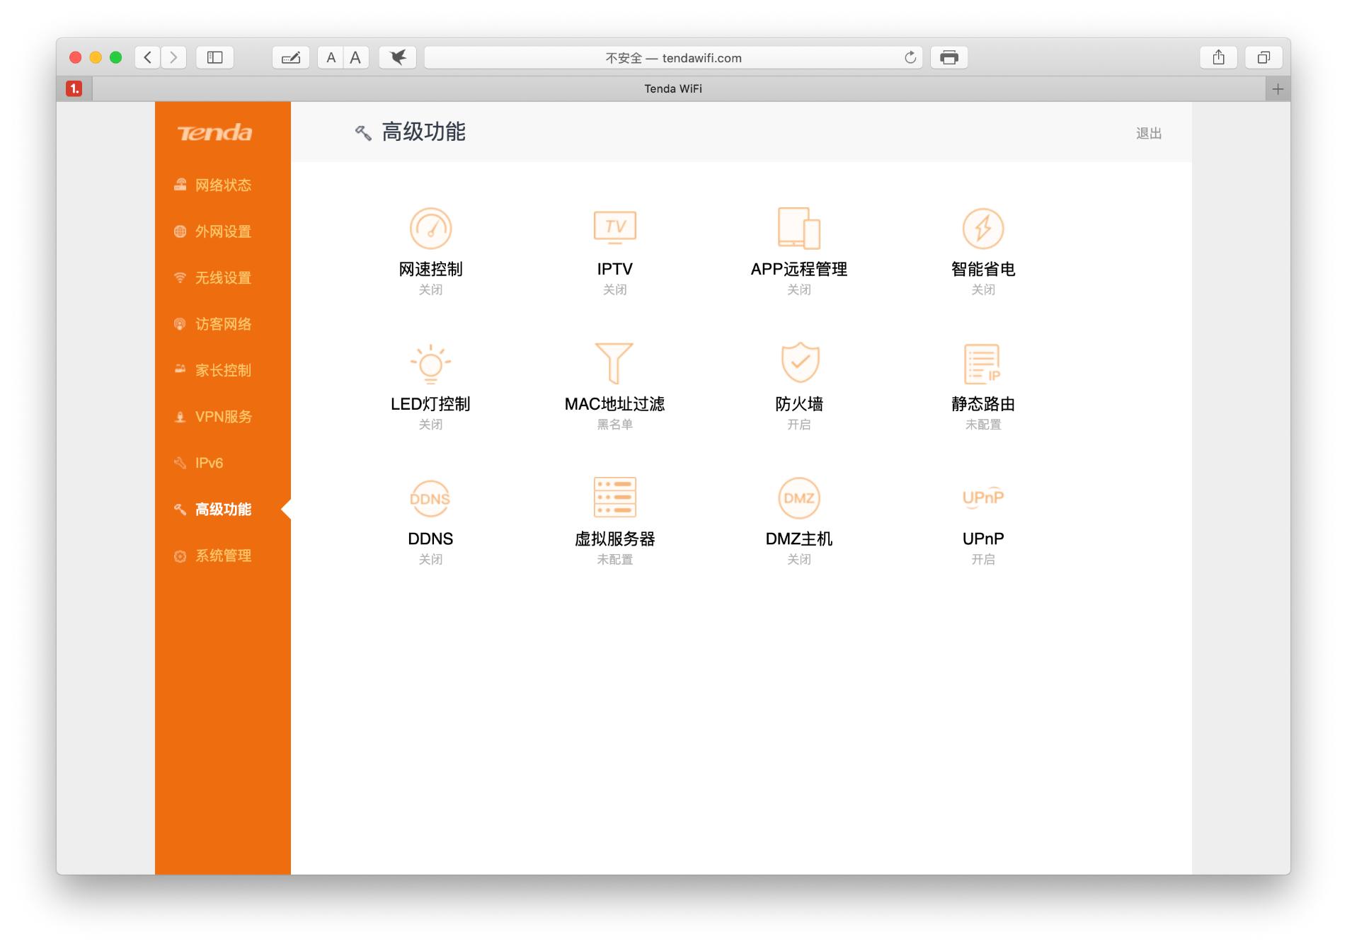
Task: Click the 退出 logout link
Action: [x=1148, y=134]
